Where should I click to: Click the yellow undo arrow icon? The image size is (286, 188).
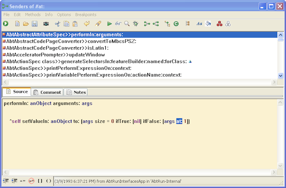point(87,24)
